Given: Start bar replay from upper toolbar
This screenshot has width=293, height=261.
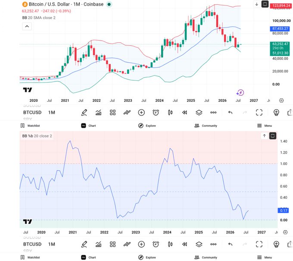Looking at the screenshot, I should (x=184, y=113).
